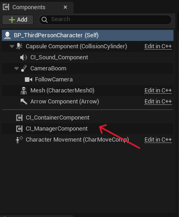Click the capsule icon beside Capsule Component
This screenshot has height=217, width=179.
(x=19, y=46)
